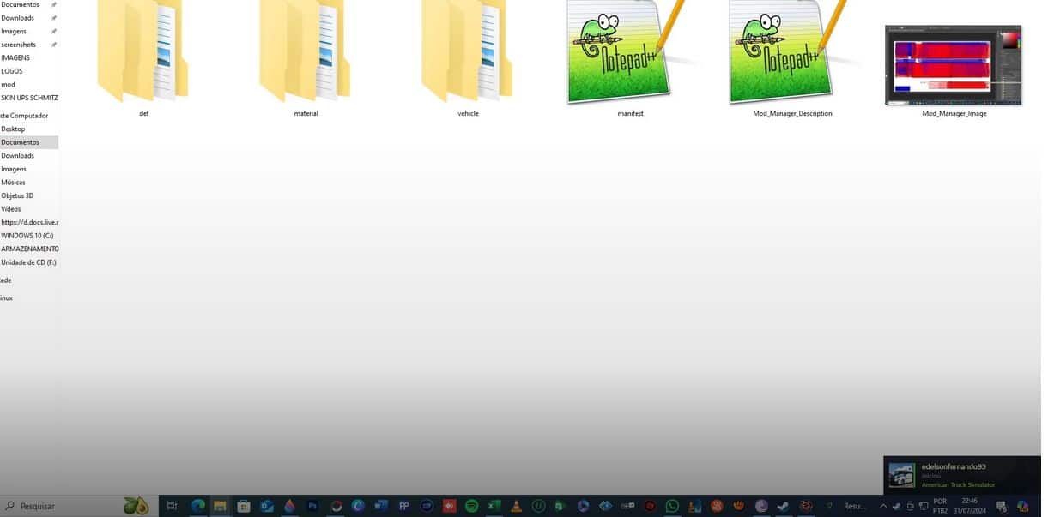Image resolution: width=1048 pixels, height=517 pixels.
Task: Go to WINDOWS 10 (C:) drive
Action: pyautogui.click(x=27, y=236)
